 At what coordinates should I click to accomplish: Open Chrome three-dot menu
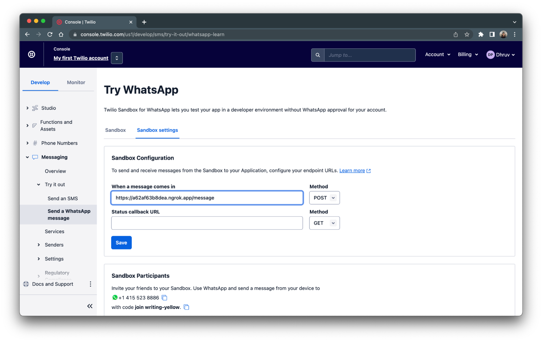[x=514, y=34]
